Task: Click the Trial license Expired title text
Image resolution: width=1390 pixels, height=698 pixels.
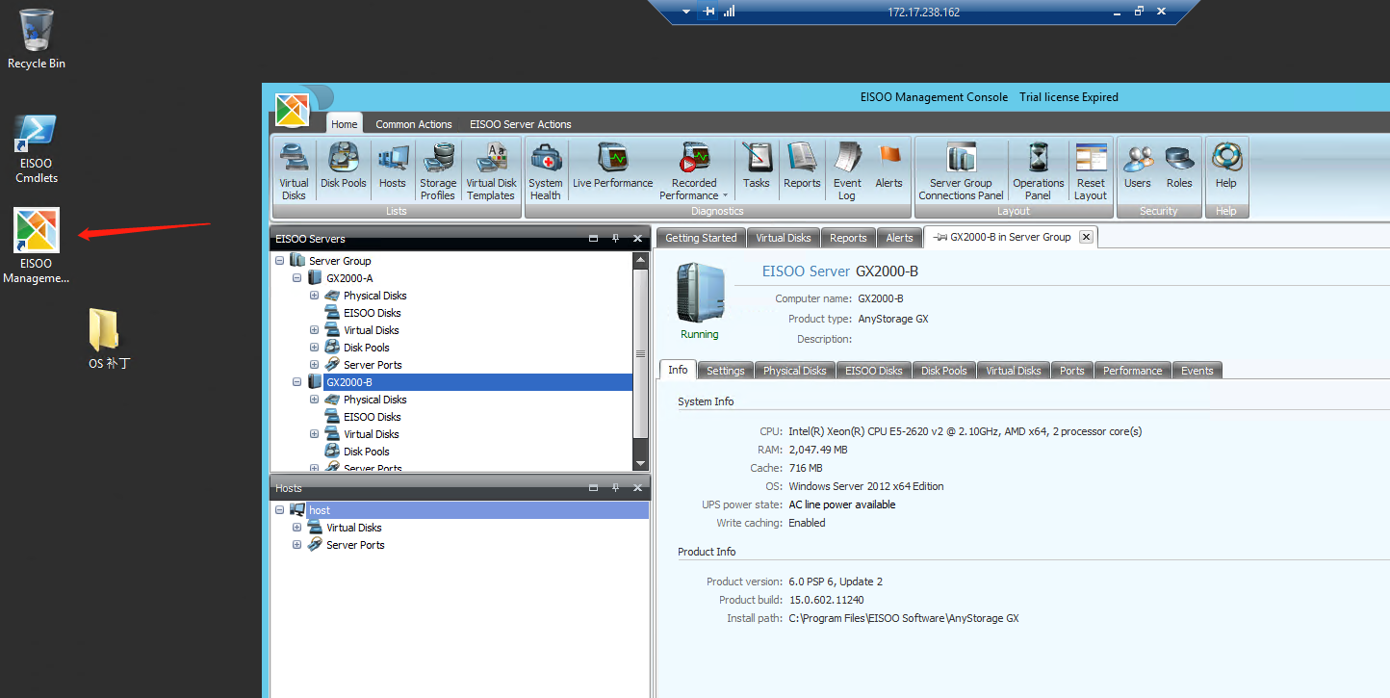Action: pos(1068,97)
